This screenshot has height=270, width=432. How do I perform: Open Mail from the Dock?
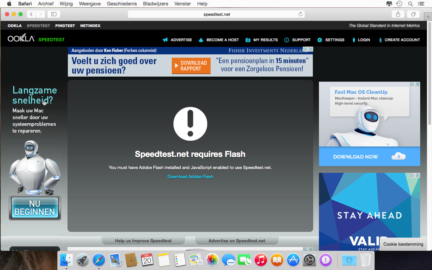115,260
